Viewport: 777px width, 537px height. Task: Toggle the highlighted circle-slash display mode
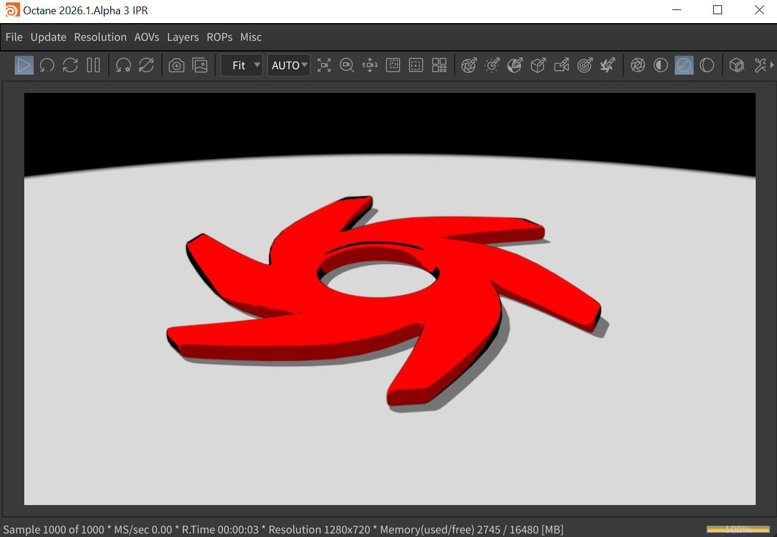pos(684,65)
